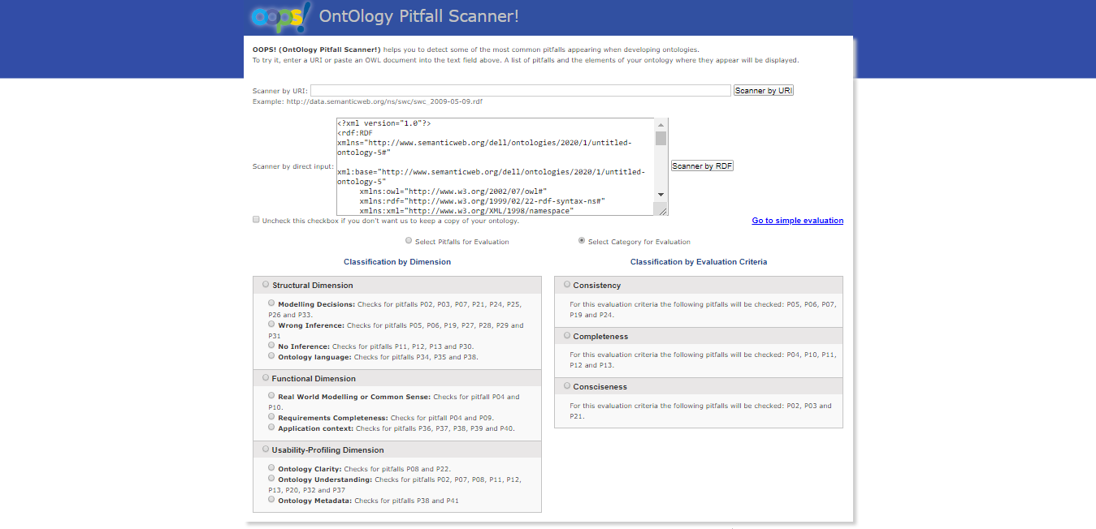
Task: Click the text area resize handle
Action: [x=662, y=211]
